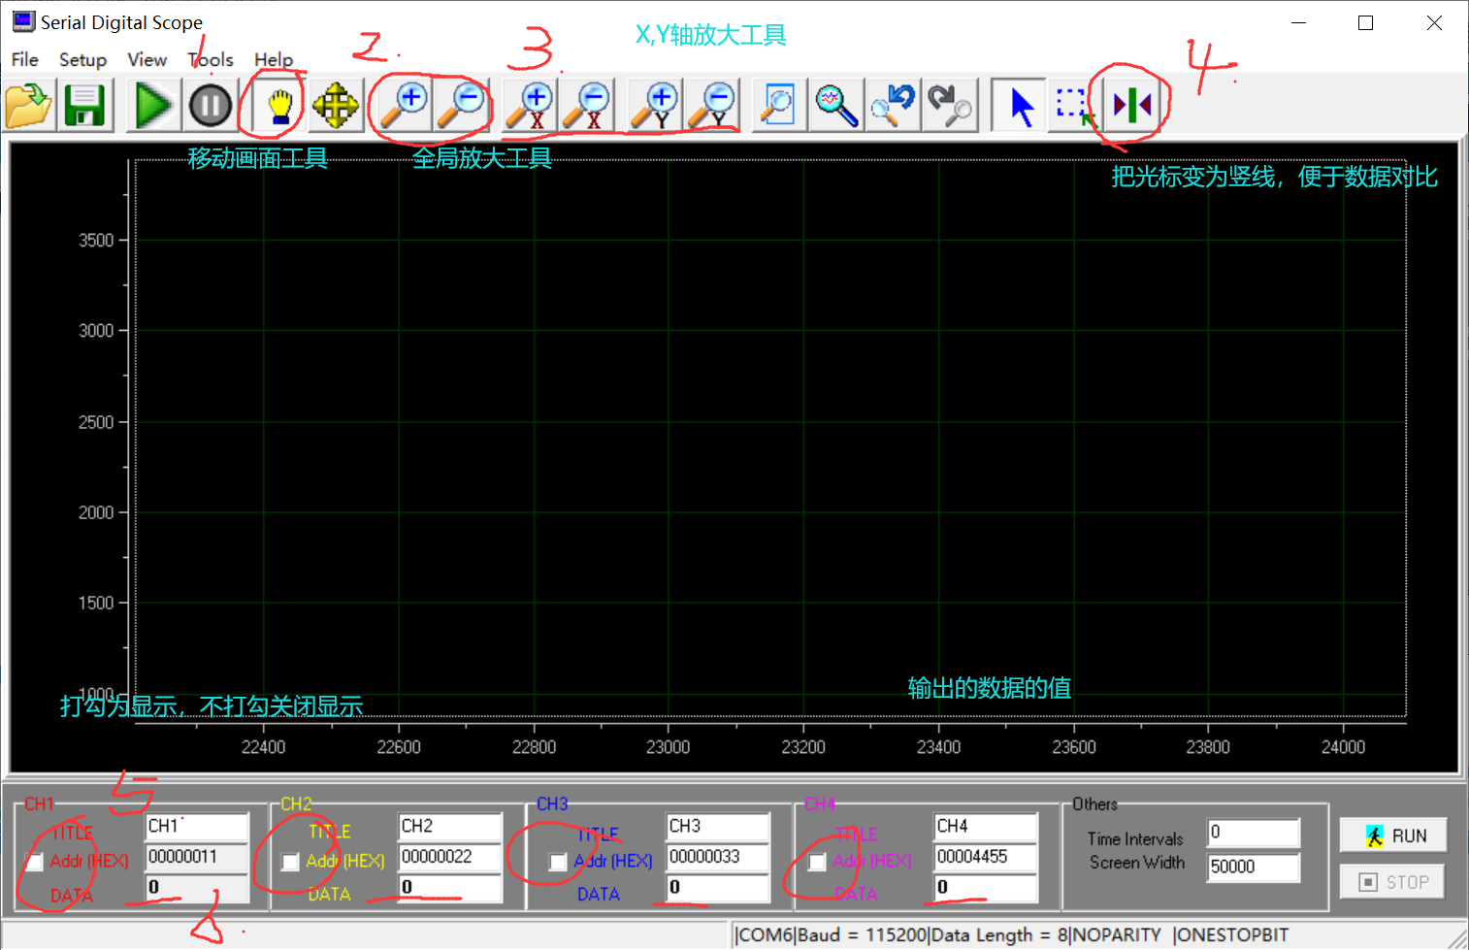The width and height of the screenshot is (1469, 950).
Task: Open a file with the folder icon
Action: 28,104
